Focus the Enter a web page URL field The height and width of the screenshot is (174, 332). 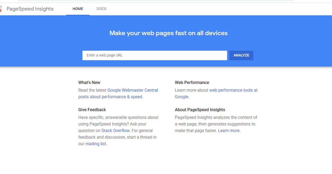(155, 55)
